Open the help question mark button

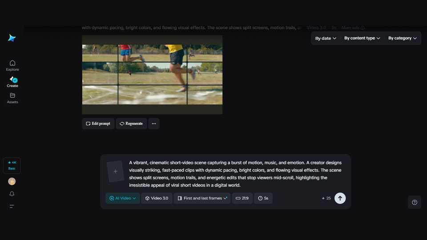click(415, 202)
